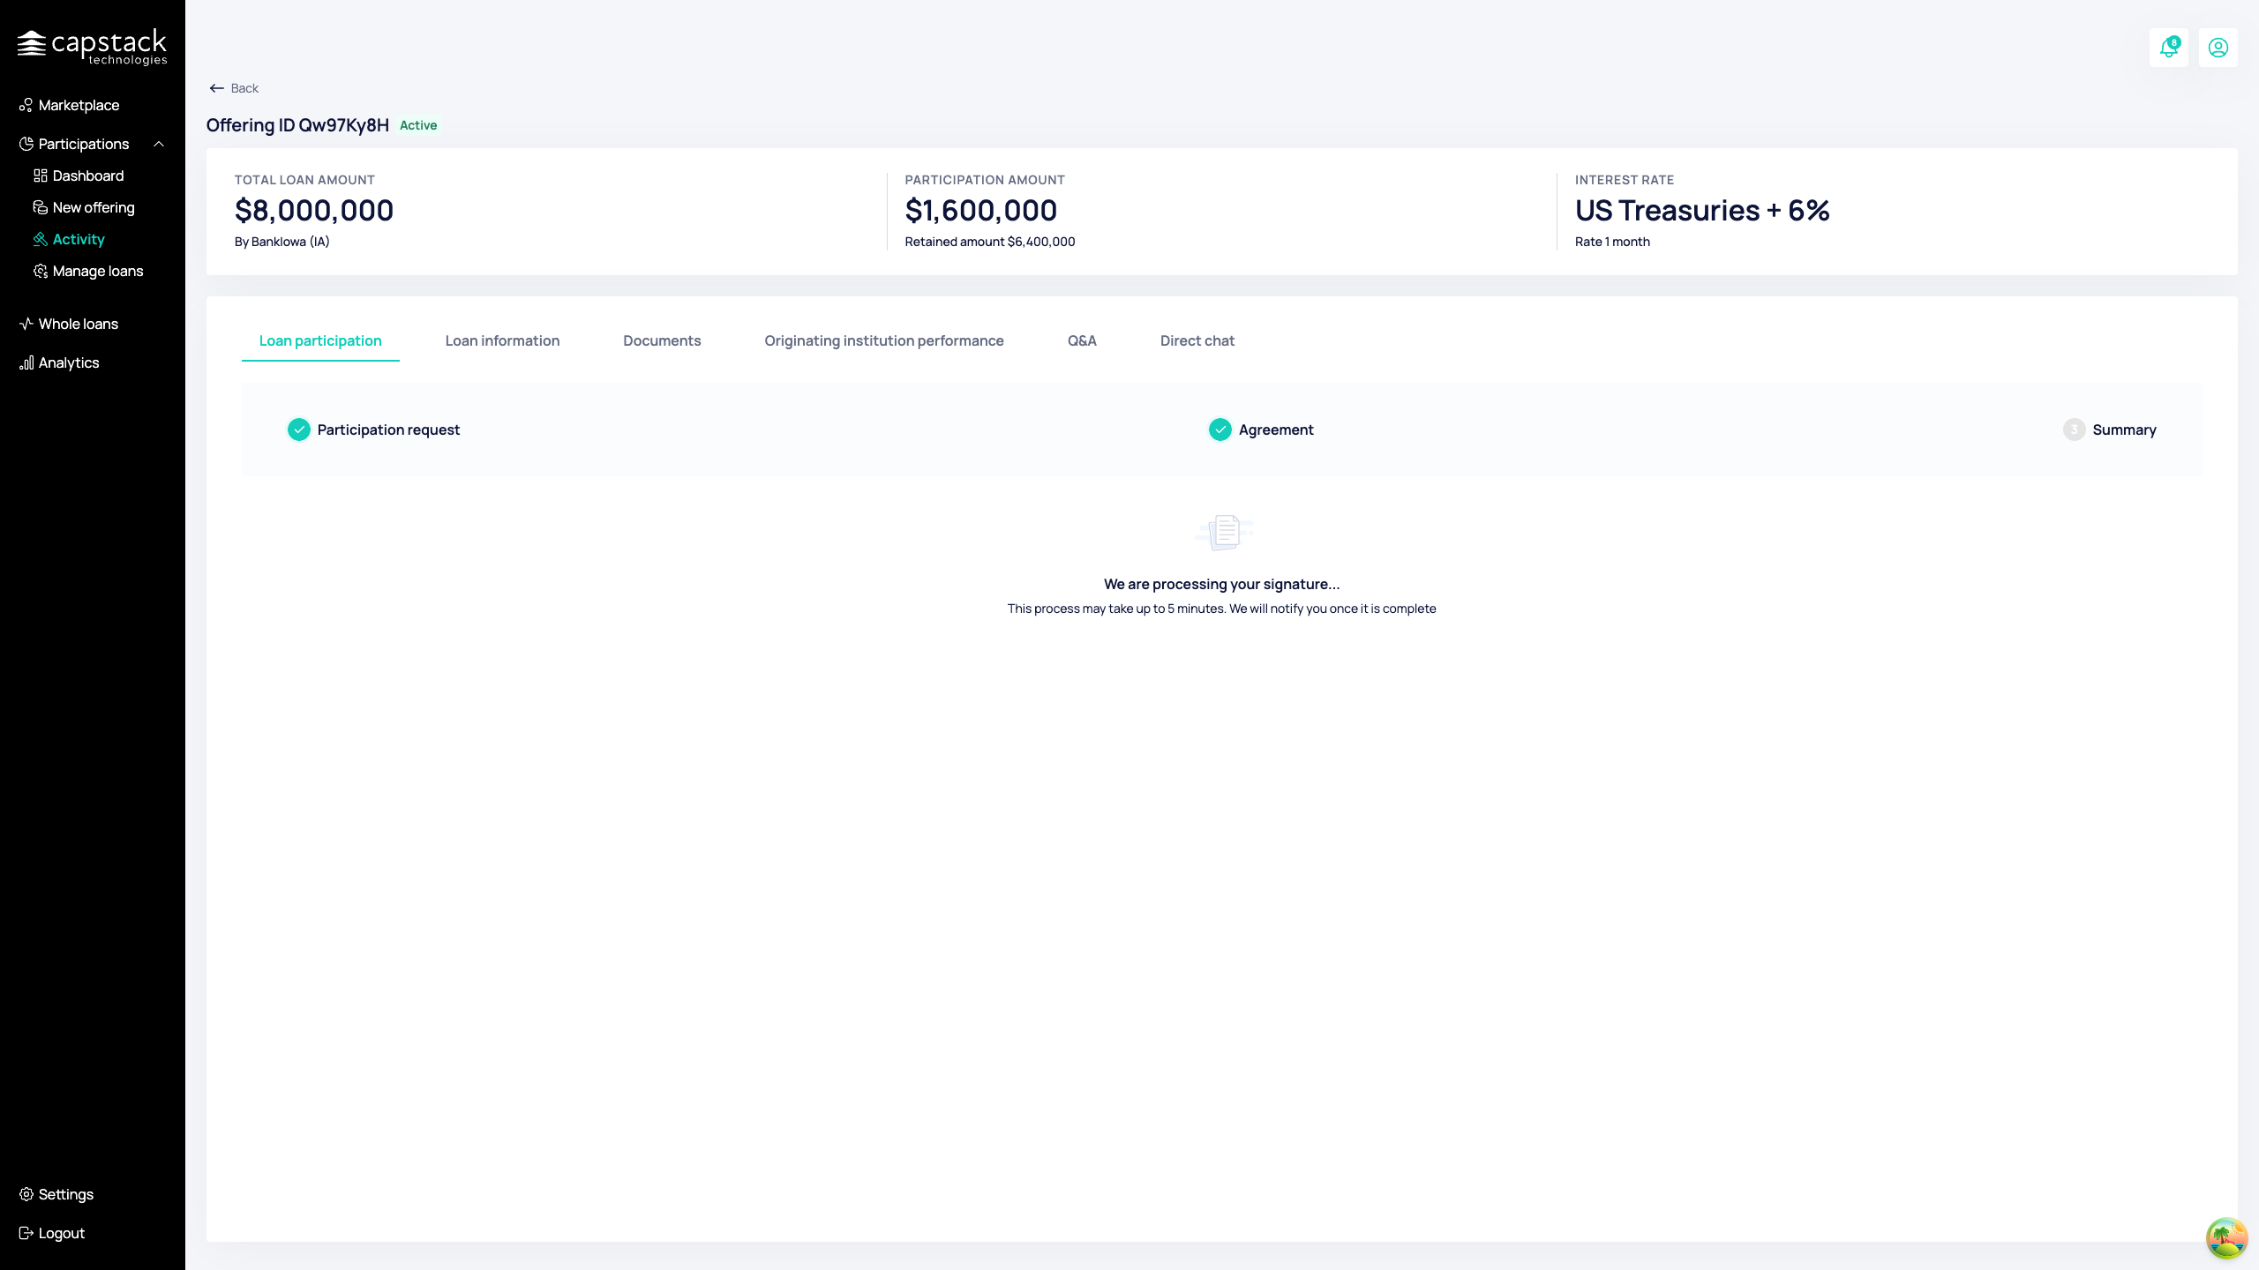The image size is (2259, 1270).
Task: Click the Participation request step checkmark
Action: 299,430
